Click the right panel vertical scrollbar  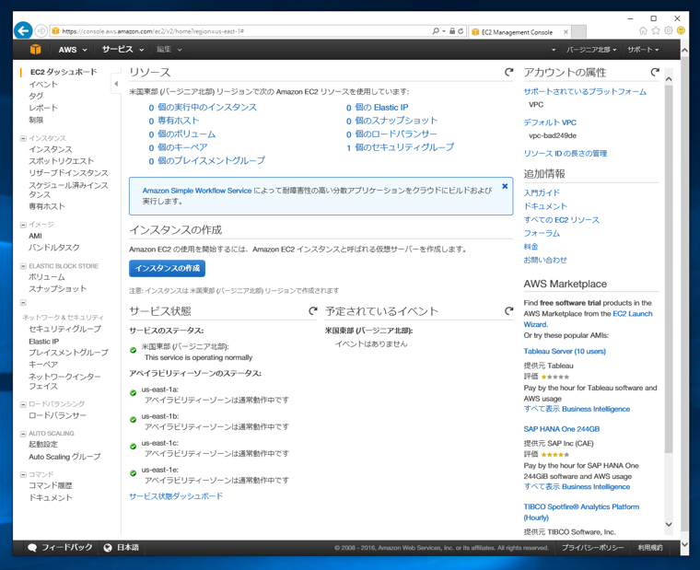click(x=669, y=269)
